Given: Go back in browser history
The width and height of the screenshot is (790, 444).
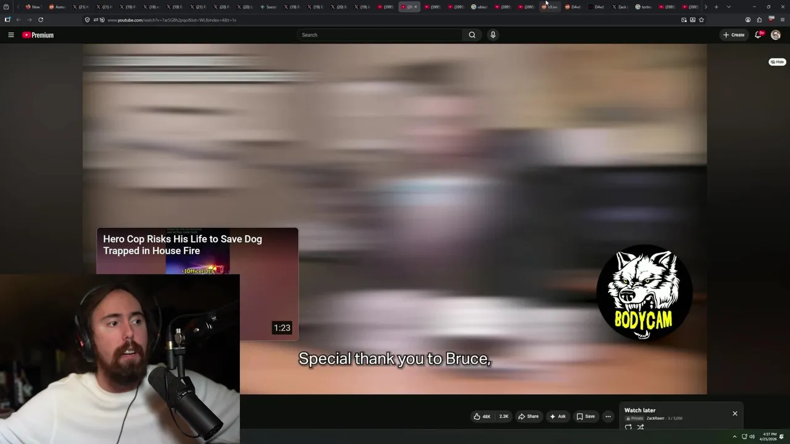Looking at the screenshot, I should pyautogui.click(x=19, y=20).
